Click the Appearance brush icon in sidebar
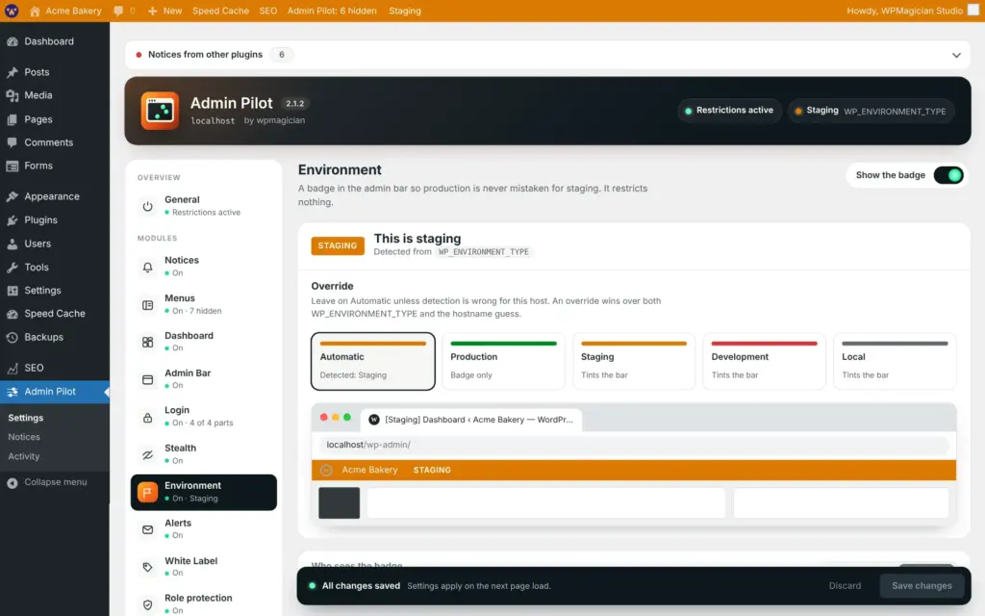Image resolution: width=985 pixels, height=616 pixels. (12, 196)
